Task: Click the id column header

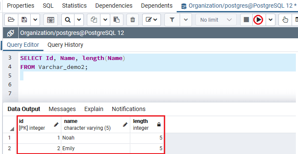Action: click(x=39, y=125)
